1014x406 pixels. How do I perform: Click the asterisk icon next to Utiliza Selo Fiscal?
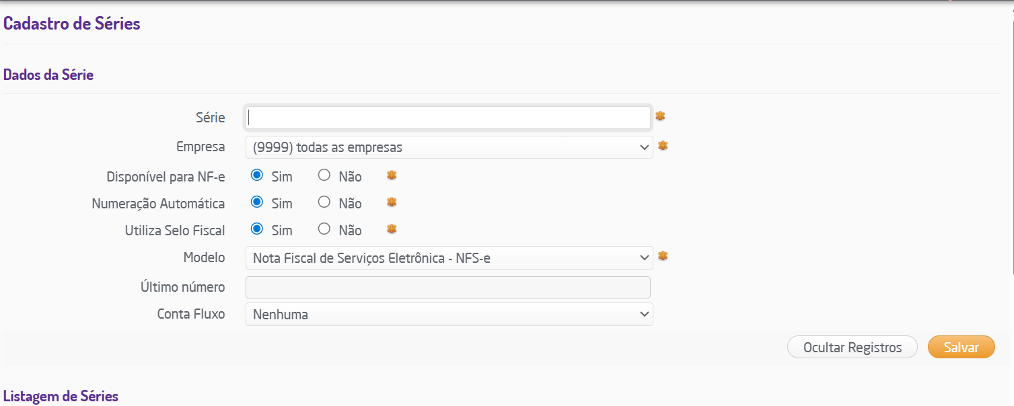(392, 229)
